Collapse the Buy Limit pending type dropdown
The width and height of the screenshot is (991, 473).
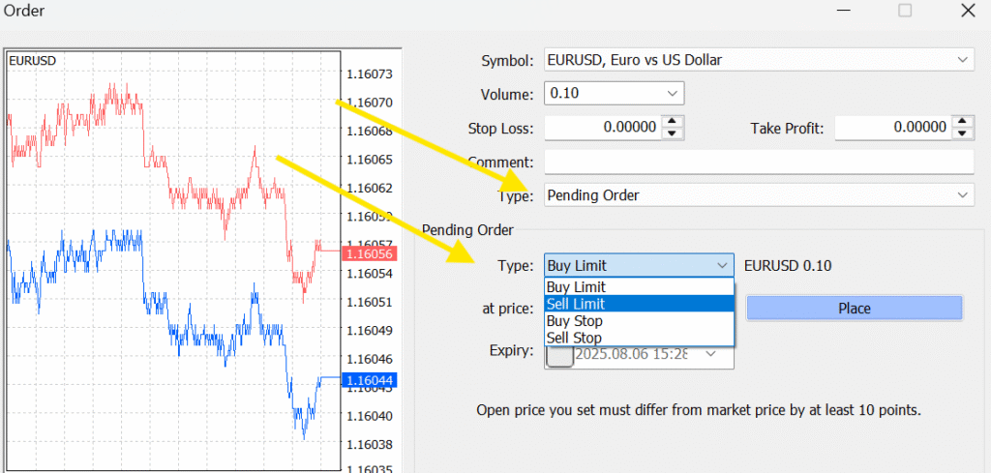(722, 266)
